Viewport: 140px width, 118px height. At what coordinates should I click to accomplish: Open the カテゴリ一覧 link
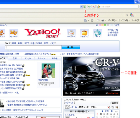click(113, 30)
